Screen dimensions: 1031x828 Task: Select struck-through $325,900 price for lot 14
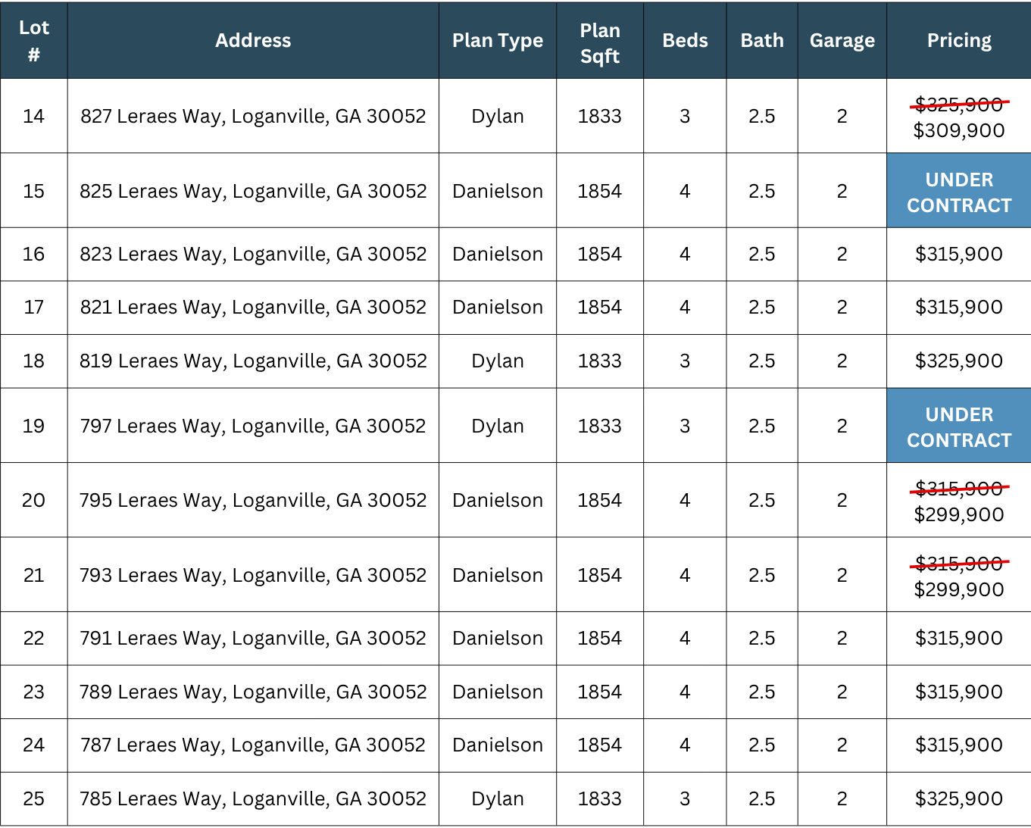(x=959, y=105)
